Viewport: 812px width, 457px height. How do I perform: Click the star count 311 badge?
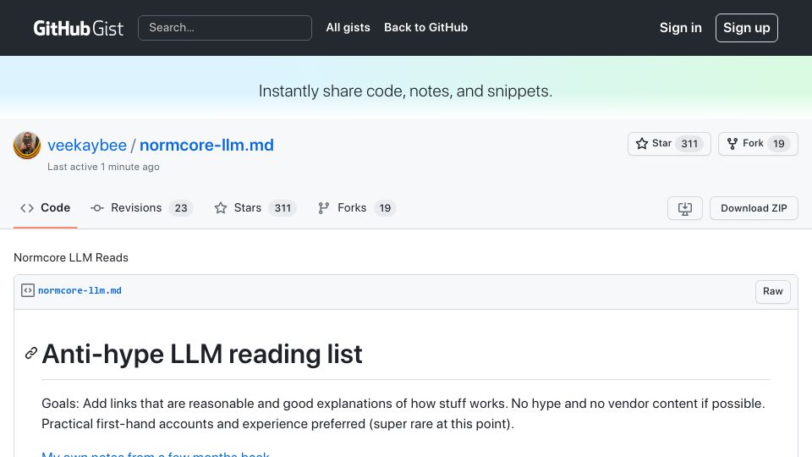coord(689,144)
